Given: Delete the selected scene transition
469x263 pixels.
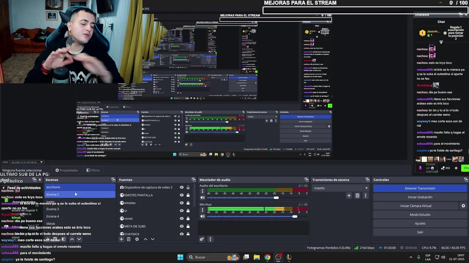Looking at the screenshot, I should [358, 196].
